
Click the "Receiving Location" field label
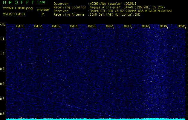click(x=70, y=7)
